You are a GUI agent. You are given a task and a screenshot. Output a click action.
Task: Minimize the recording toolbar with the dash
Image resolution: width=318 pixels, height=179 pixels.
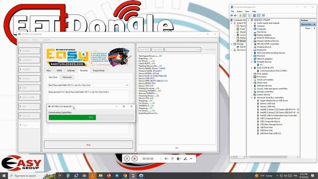tap(191, 159)
